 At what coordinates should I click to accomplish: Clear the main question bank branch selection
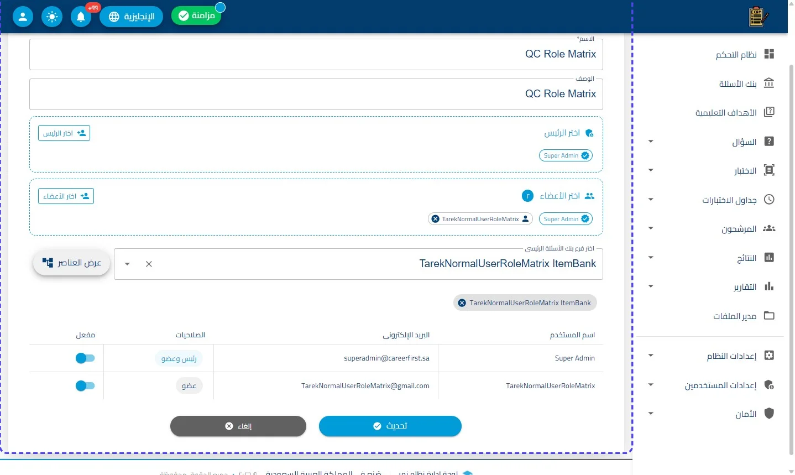(x=149, y=264)
